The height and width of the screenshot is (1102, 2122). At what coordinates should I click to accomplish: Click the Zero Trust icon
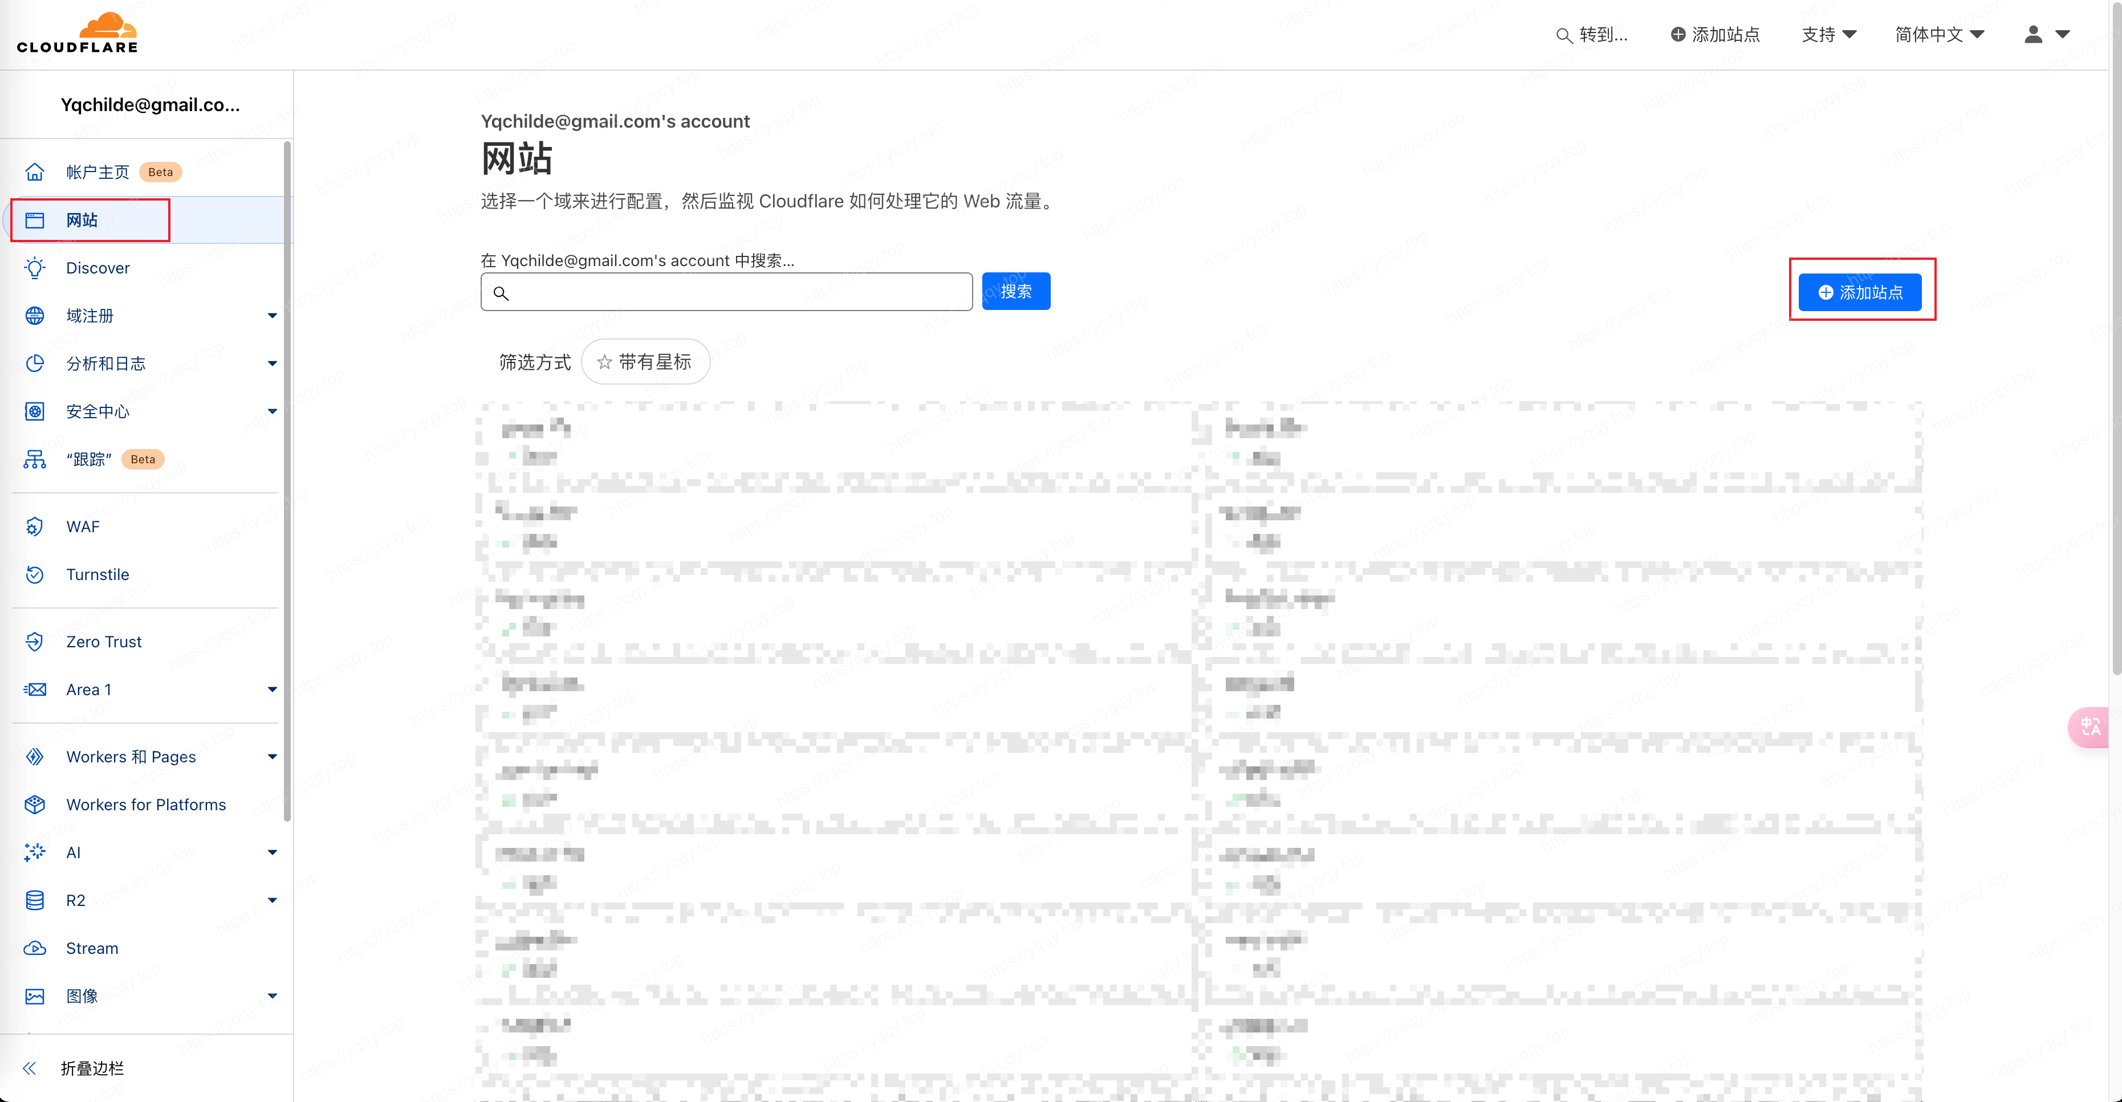pos(35,642)
